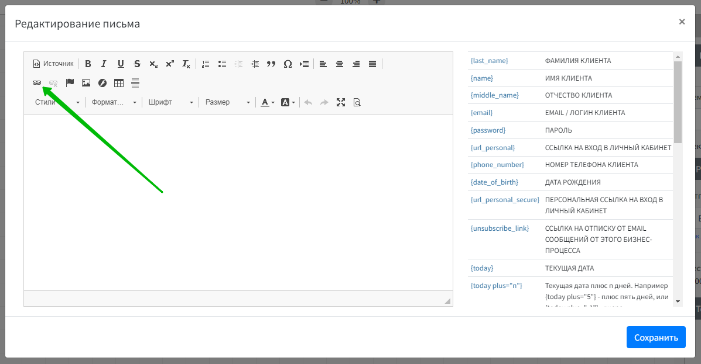Viewport: 701px width, 364px height.
Task: Toggle bold formatting
Action: [88, 64]
